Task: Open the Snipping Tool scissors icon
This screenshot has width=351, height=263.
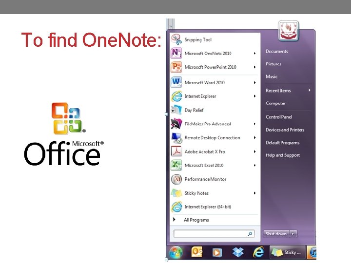Action: (x=176, y=39)
